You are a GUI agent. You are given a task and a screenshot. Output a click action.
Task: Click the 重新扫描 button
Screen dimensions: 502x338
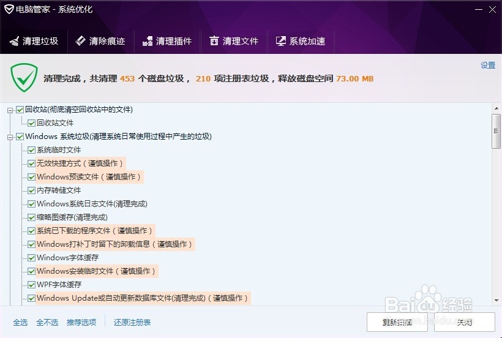[x=397, y=322]
